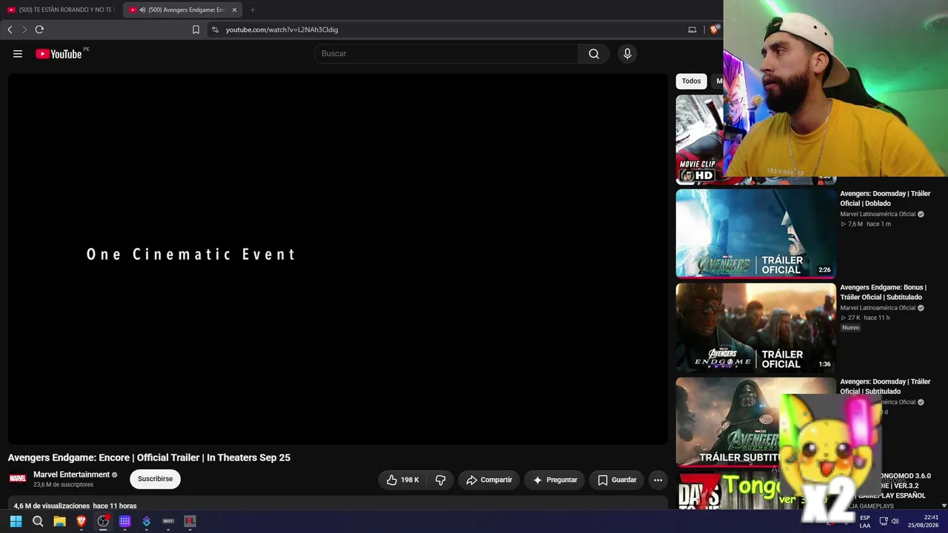Open the blue diamond app in taskbar
The width and height of the screenshot is (948, 533).
pos(147,521)
